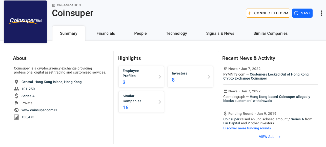Click the Similar Companies count 16

point(126,107)
